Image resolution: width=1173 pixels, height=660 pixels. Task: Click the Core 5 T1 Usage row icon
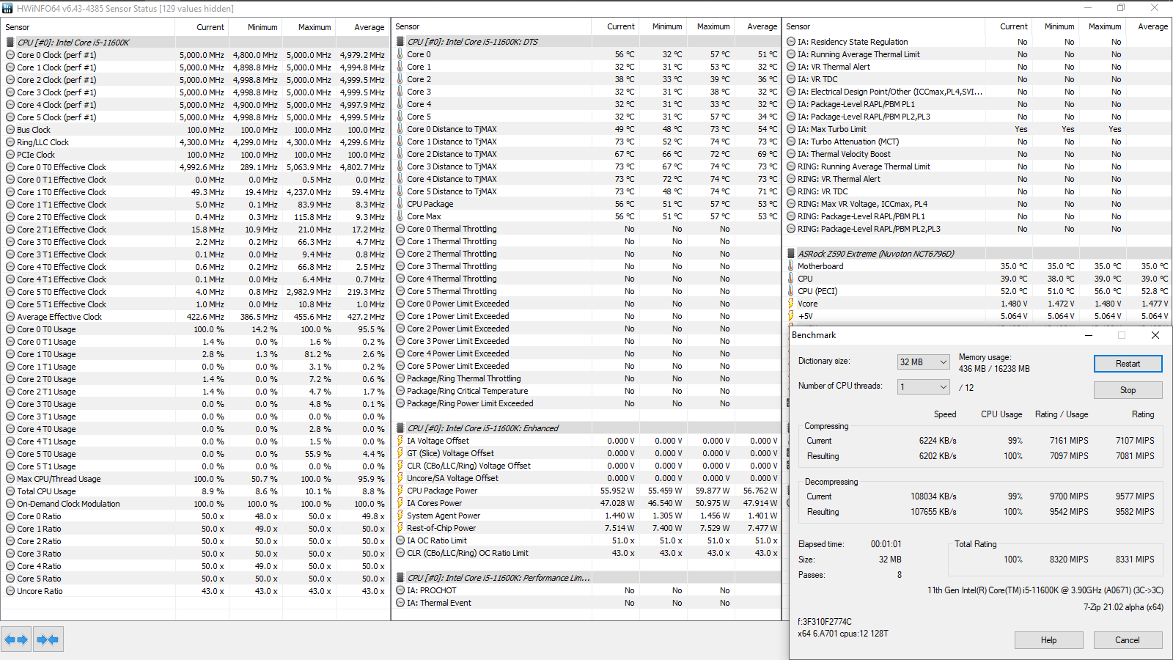10,466
